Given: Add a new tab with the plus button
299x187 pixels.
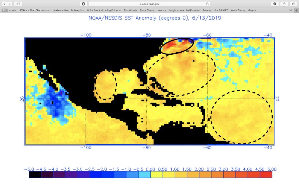Looking at the screenshot, I should tap(296, 10).
